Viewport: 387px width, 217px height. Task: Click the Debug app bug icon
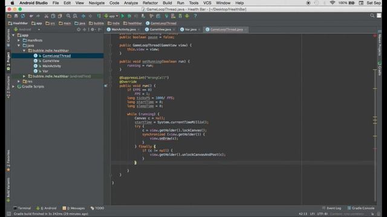pyautogui.click(x=129, y=16)
